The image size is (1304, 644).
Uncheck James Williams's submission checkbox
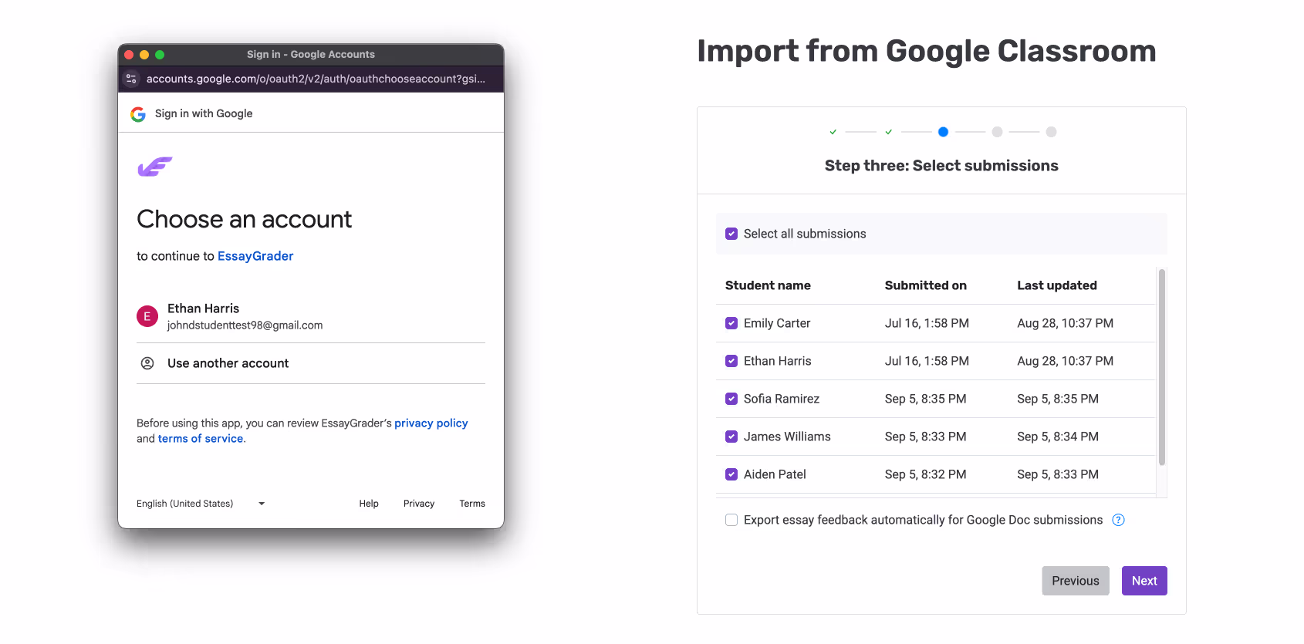click(731, 437)
